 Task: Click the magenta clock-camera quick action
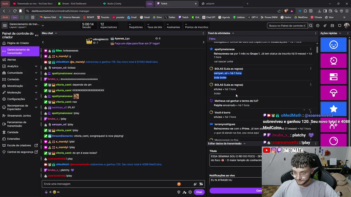333,61
